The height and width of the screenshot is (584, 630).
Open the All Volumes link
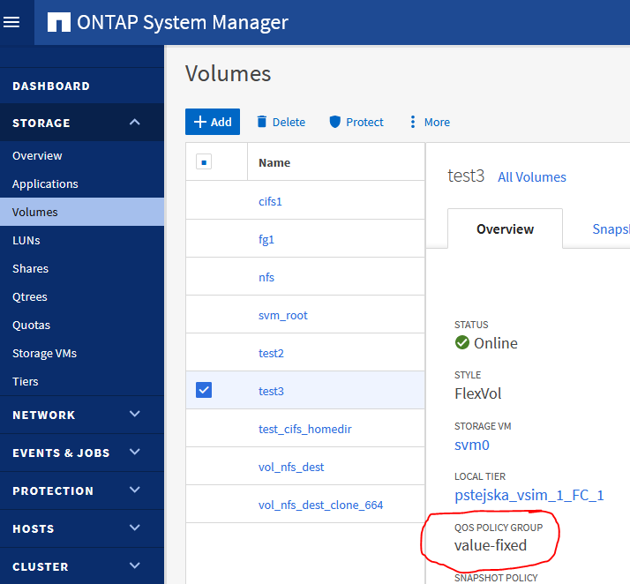coord(531,176)
